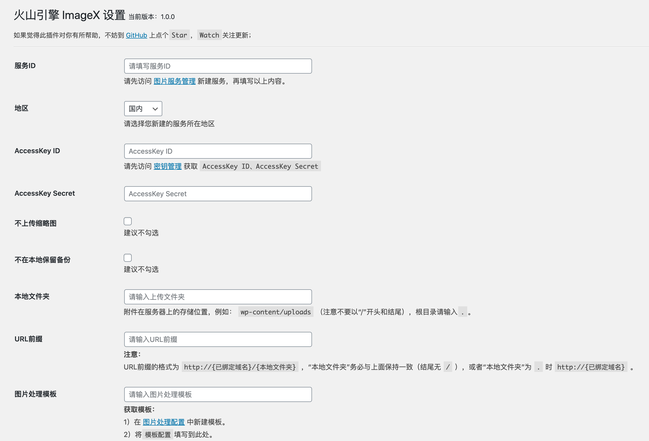Toggle 不在本地保留备份 checkbox

[127, 257]
